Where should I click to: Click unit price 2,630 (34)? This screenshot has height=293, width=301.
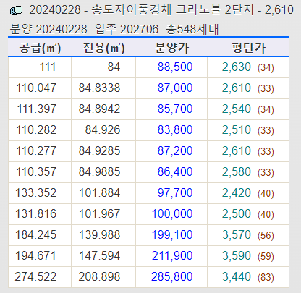point(248,67)
